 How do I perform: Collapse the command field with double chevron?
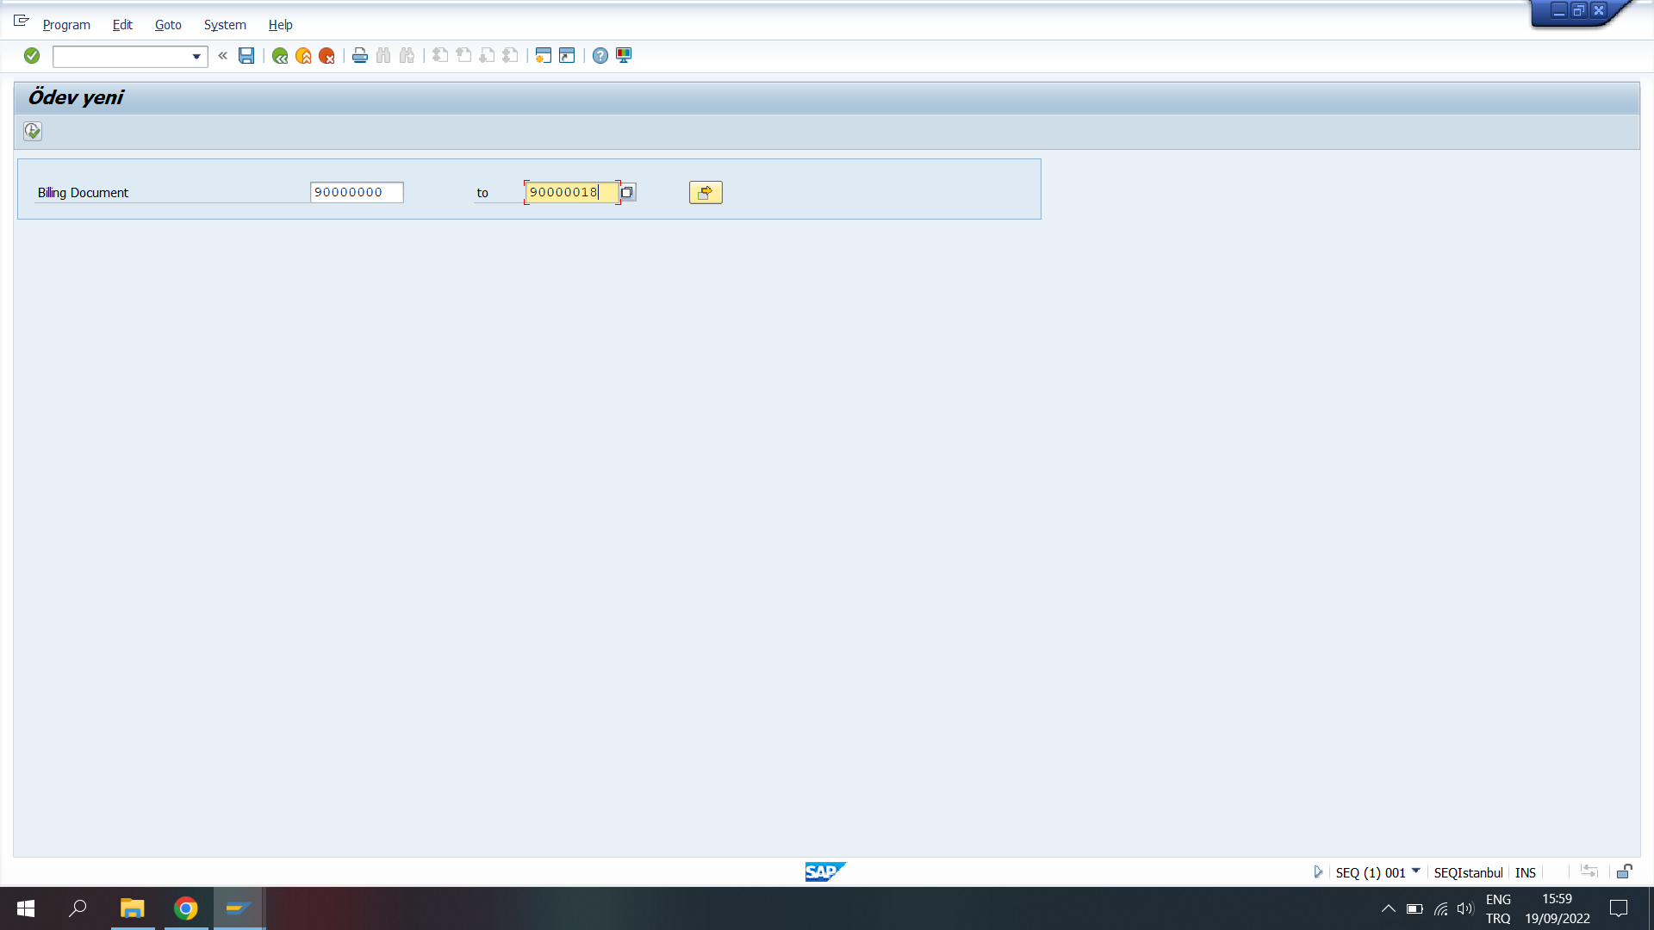coord(223,56)
